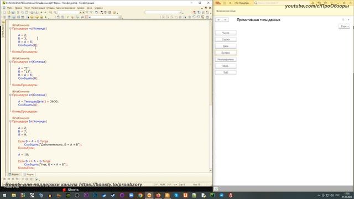This screenshot has width=354, height=199.
Task: Open the Сервис menu
Action: pyautogui.click(x=81, y=8)
